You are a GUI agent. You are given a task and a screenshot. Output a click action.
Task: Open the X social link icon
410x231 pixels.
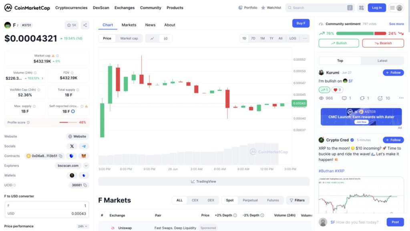(x=72, y=146)
